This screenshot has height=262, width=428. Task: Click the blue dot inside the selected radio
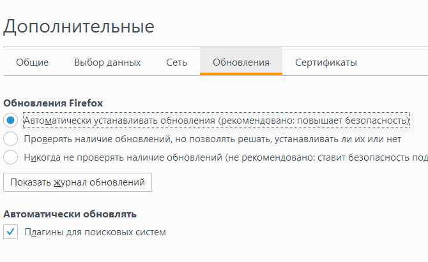[11, 120]
